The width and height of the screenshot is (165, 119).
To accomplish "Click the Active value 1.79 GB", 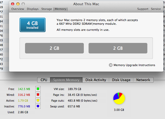I will click(23, 101).
